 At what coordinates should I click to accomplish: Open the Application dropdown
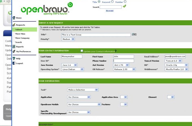79,97
